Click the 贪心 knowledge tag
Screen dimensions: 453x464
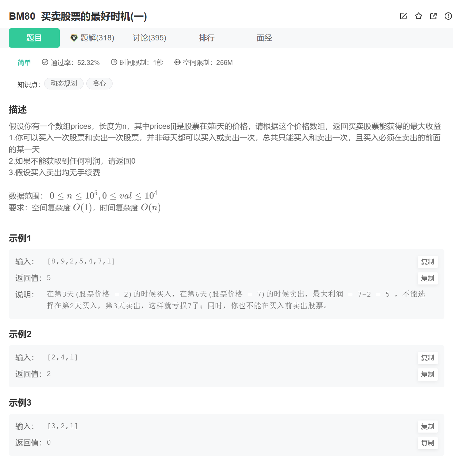(x=99, y=84)
